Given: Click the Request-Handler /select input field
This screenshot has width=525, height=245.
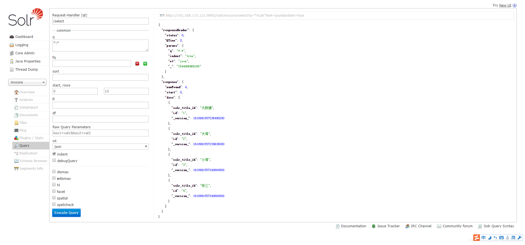Looking at the screenshot, I should [x=100, y=21].
